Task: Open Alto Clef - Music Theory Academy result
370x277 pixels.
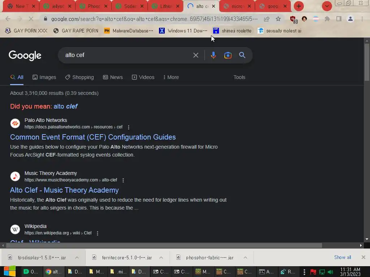Action: (64, 190)
